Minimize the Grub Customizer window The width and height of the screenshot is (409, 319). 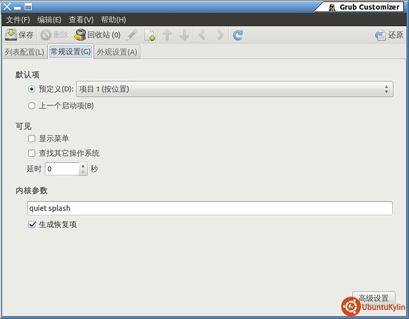tap(17, 8)
